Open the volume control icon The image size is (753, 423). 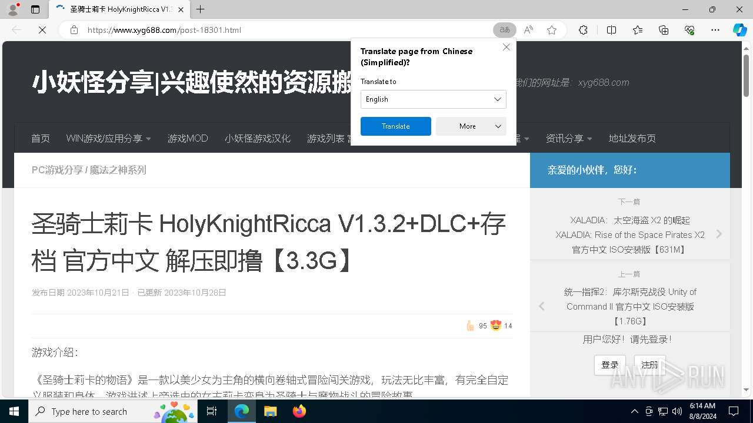(x=677, y=411)
